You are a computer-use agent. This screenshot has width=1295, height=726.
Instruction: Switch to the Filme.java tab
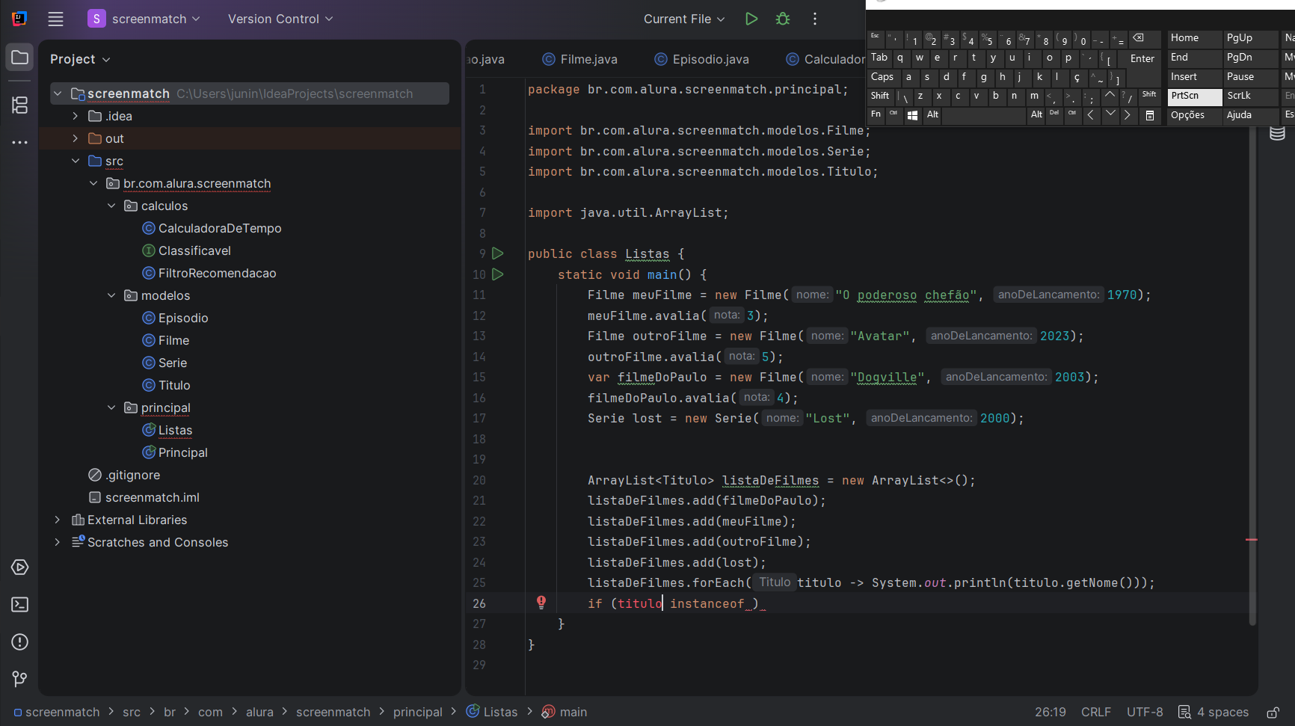(x=588, y=59)
